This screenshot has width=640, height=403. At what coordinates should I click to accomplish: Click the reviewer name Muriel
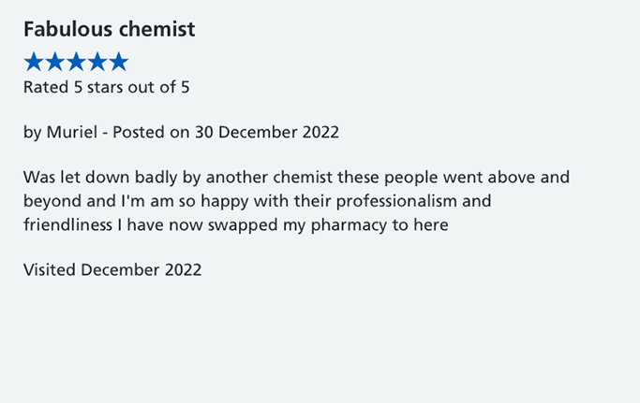click(x=72, y=132)
